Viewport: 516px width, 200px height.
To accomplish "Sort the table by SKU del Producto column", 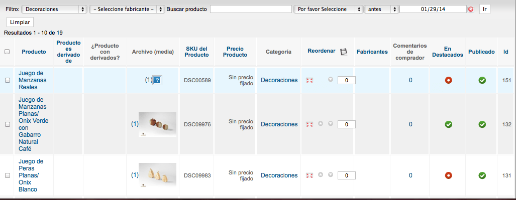I will [197, 52].
